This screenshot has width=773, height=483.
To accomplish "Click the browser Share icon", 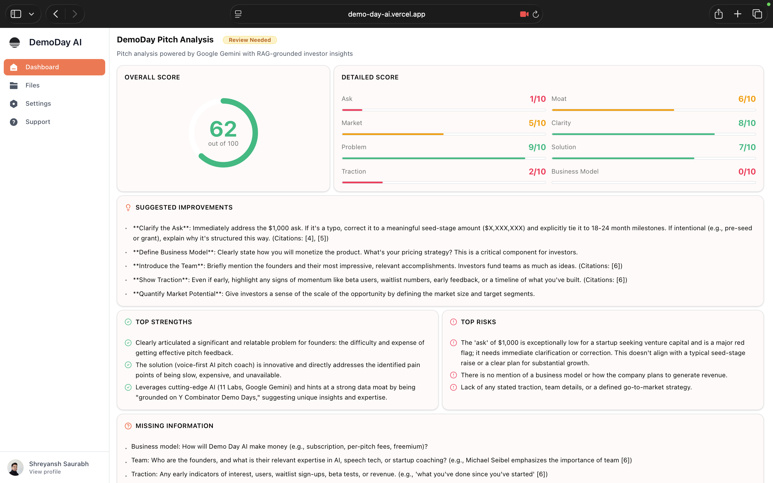I will 718,14.
